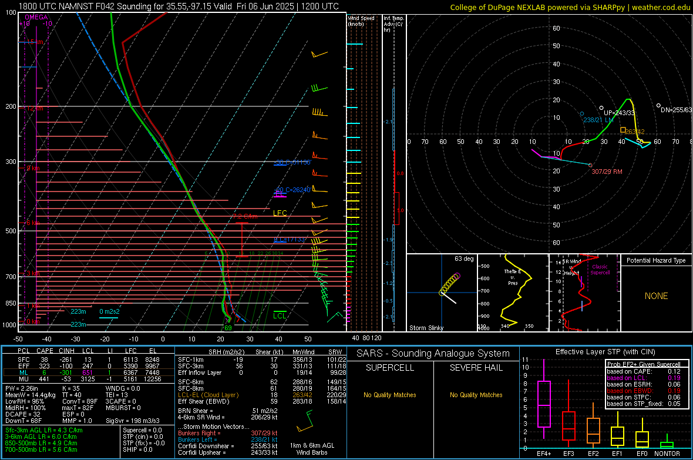This screenshot has height=460, width=693.
Task: Select the Bunkers Right 307/29 RM marker
Action: (x=590, y=165)
